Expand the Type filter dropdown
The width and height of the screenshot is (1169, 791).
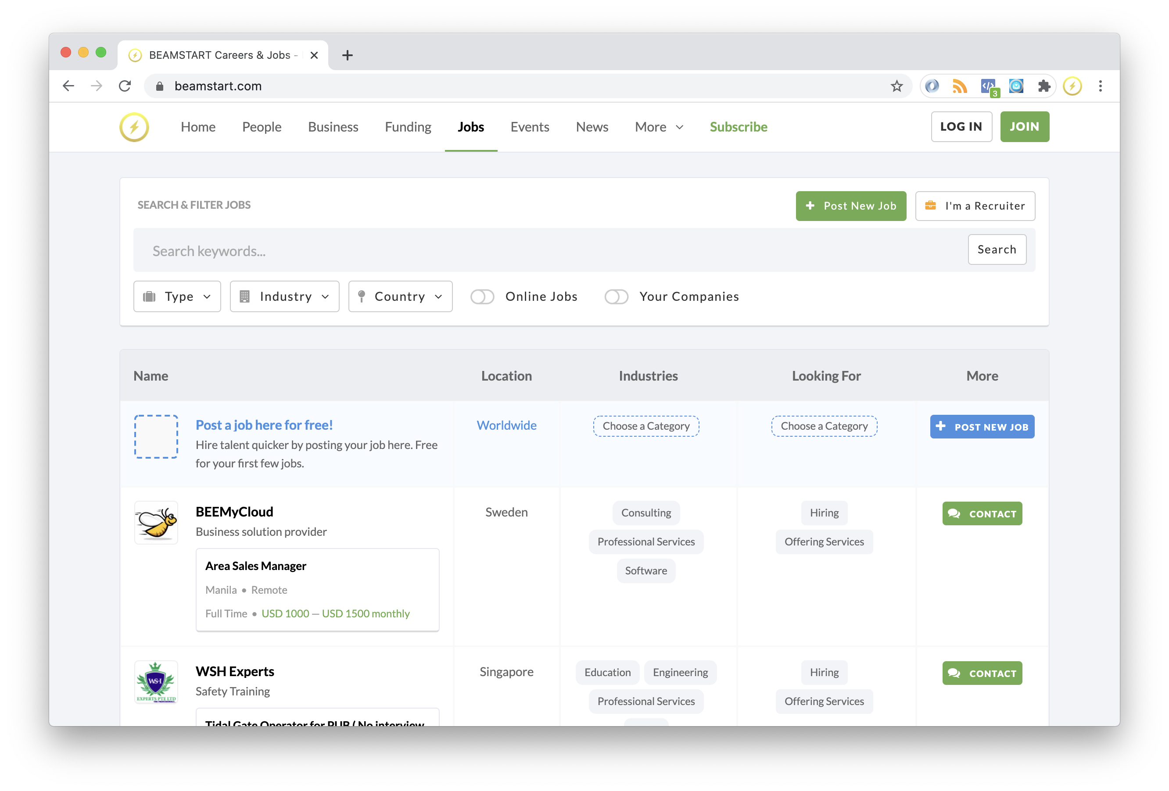pyautogui.click(x=177, y=296)
